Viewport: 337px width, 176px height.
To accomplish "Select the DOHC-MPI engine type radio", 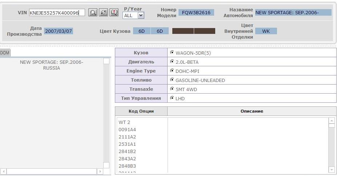I will pos(172,71).
